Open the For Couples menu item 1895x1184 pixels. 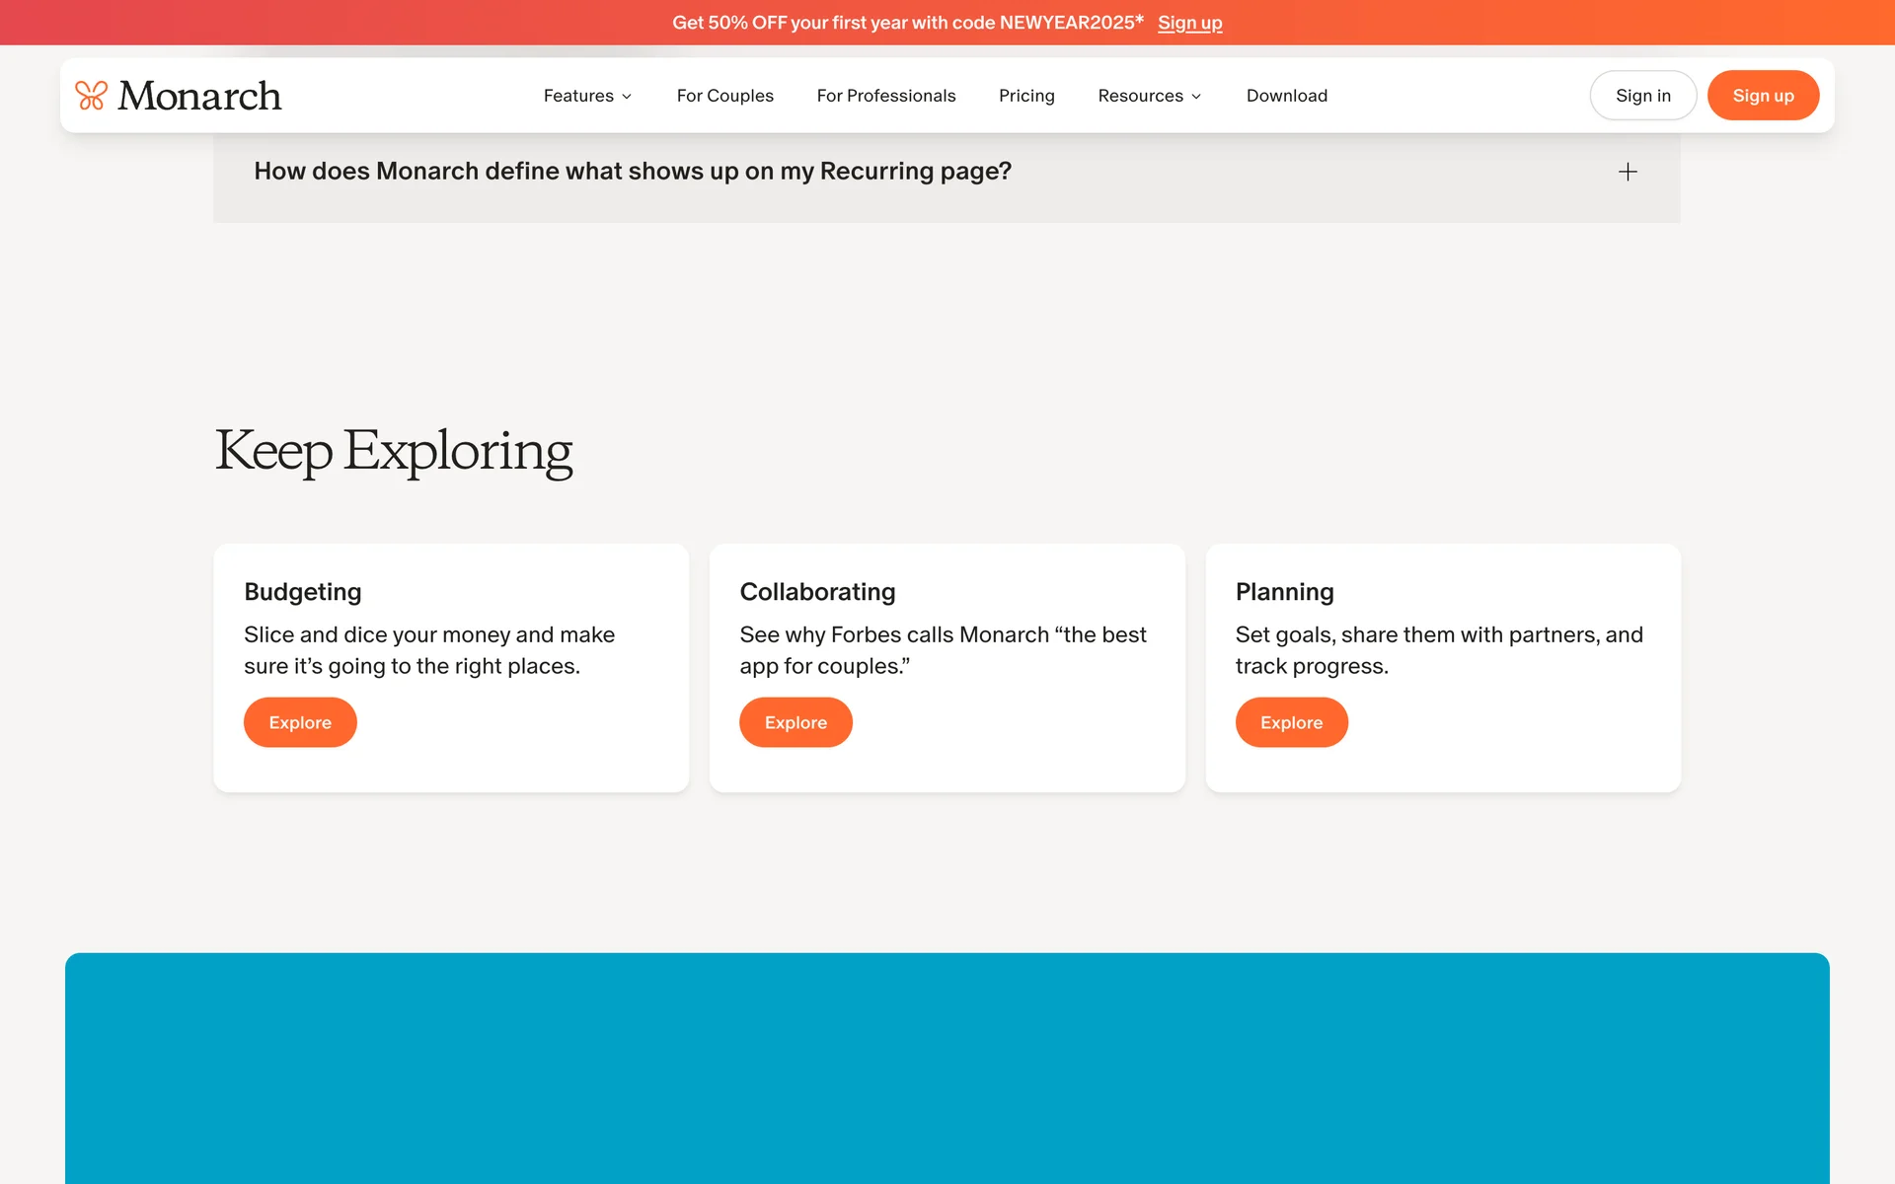[x=724, y=96]
